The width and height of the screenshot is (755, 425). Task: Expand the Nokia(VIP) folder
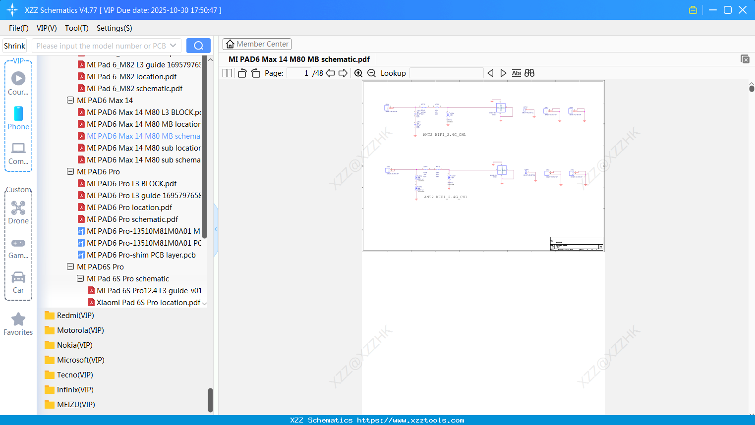click(68, 345)
